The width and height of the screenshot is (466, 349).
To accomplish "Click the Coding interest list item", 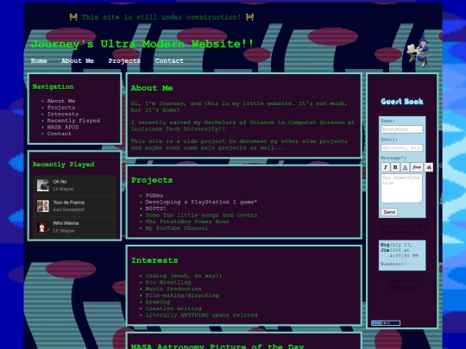I will (184, 276).
